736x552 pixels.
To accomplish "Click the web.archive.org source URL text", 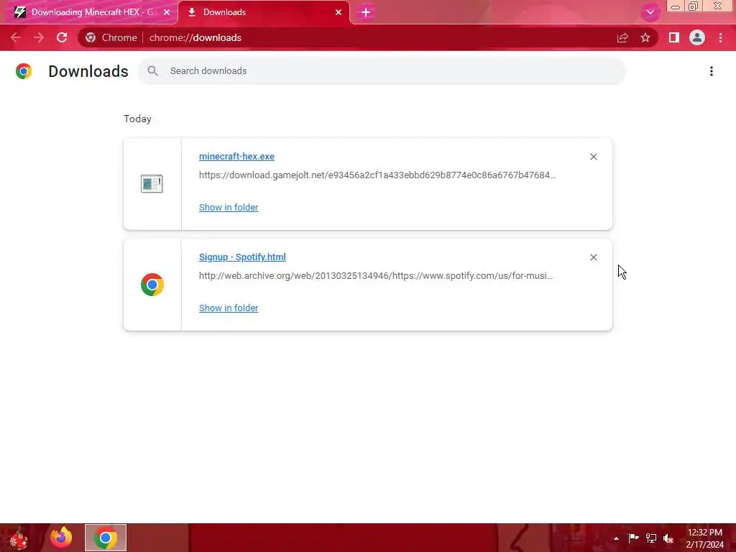I will 376,275.
